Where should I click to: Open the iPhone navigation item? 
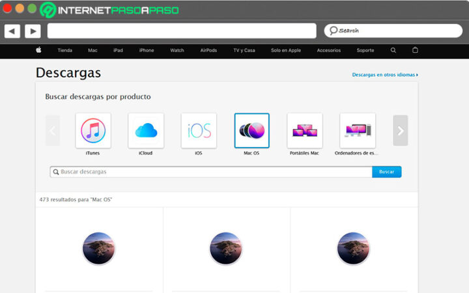147,50
